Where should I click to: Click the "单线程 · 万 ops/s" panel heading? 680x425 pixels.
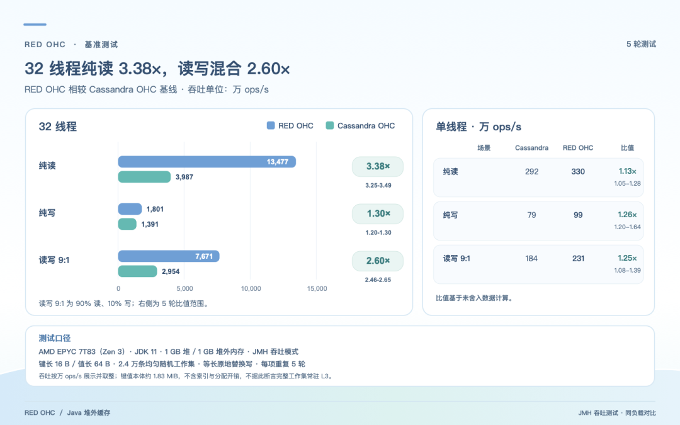pos(479,127)
